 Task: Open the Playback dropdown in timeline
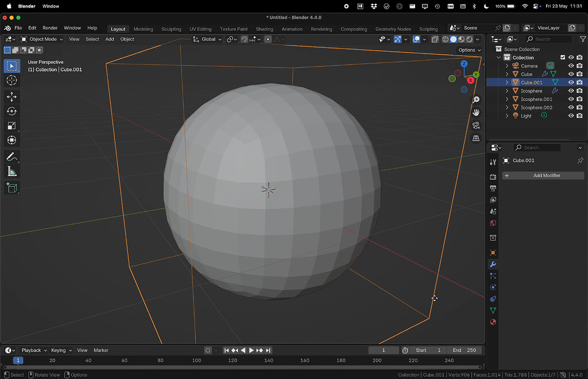click(x=34, y=350)
